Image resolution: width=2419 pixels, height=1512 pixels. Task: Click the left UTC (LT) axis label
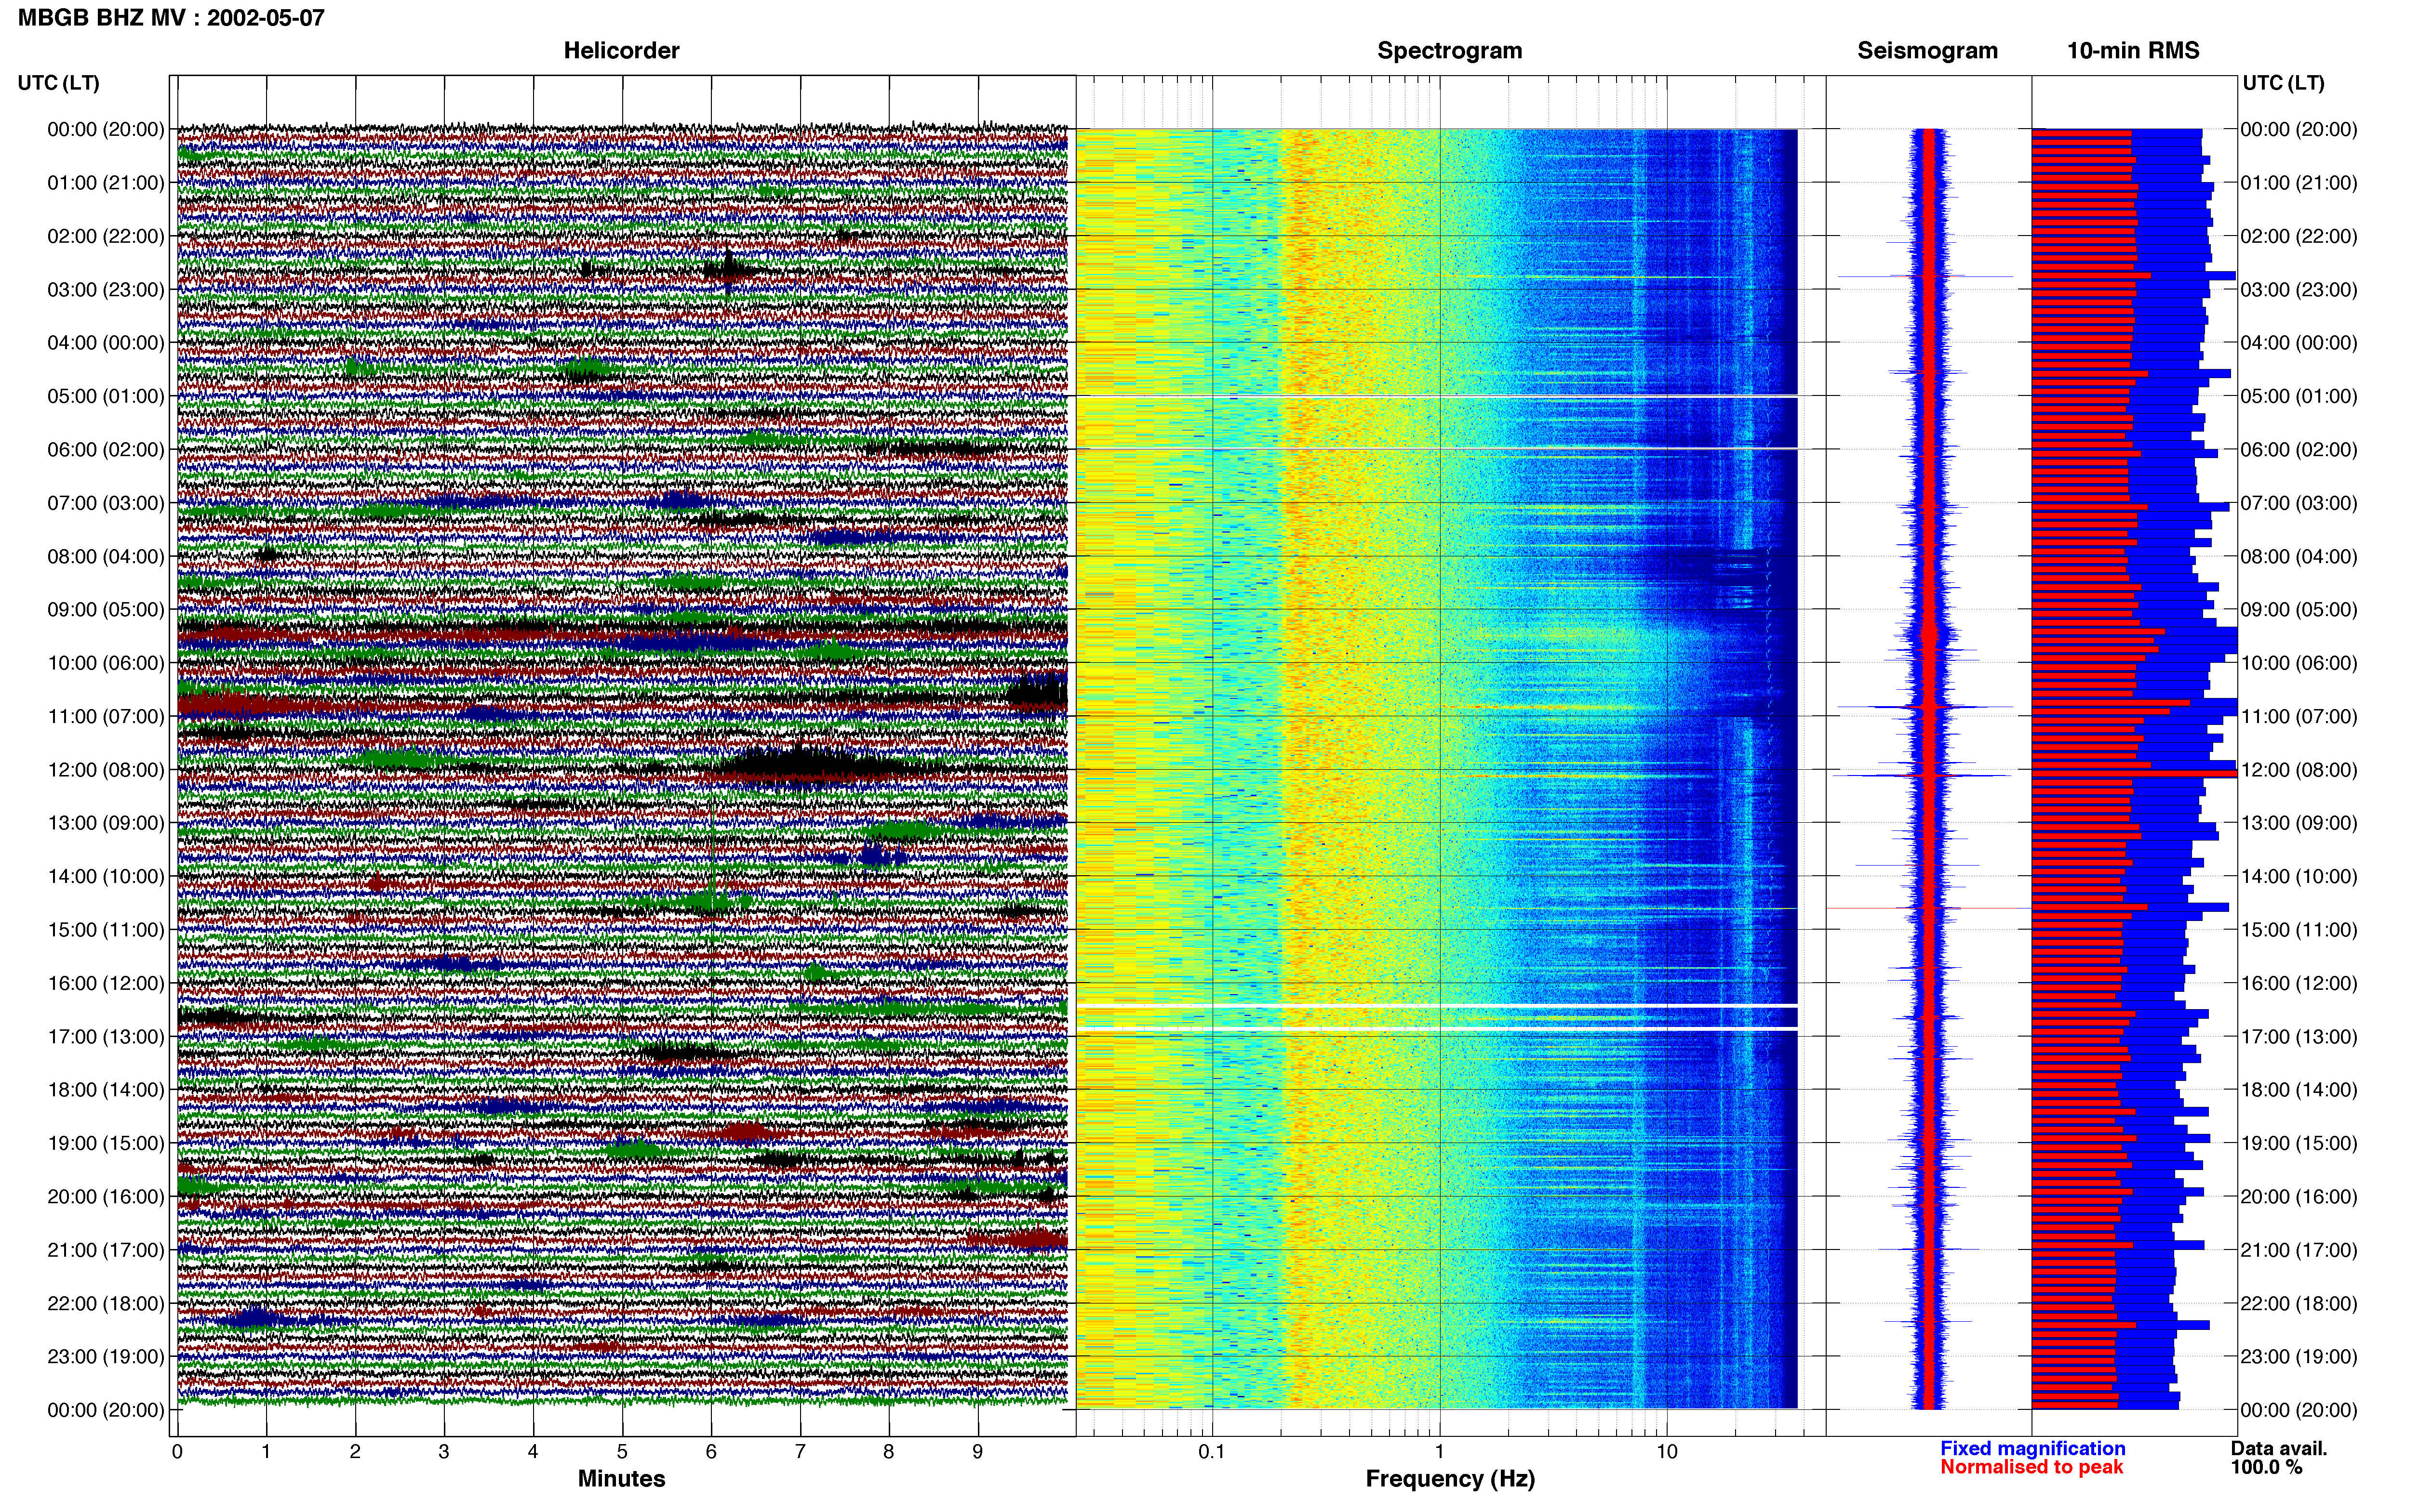(58, 83)
